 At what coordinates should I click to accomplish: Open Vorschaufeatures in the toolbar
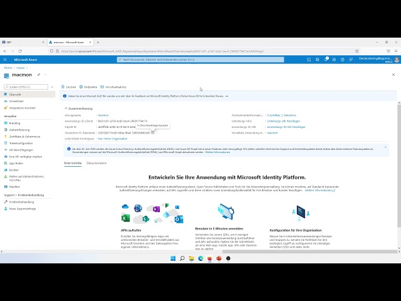[113, 87]
